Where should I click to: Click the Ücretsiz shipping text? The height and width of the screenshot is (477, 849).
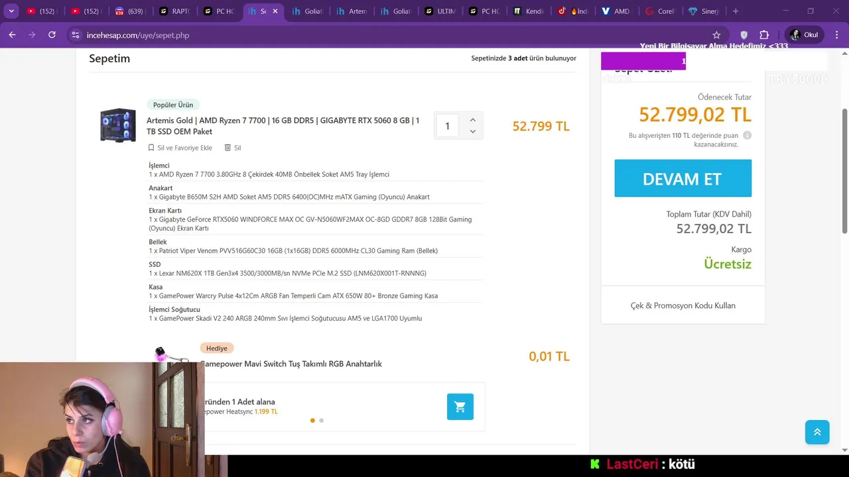click(x=728, y=264)
